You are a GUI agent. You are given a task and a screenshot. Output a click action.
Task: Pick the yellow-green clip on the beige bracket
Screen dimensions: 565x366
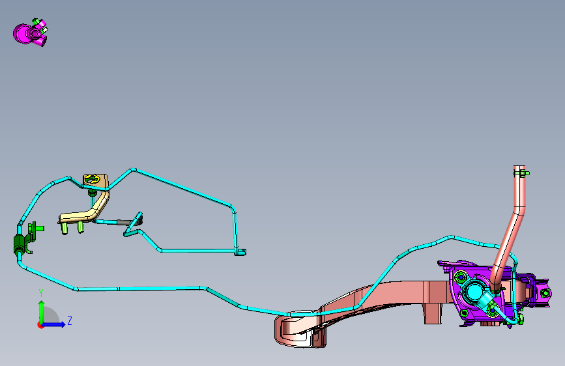click(93, 179)
